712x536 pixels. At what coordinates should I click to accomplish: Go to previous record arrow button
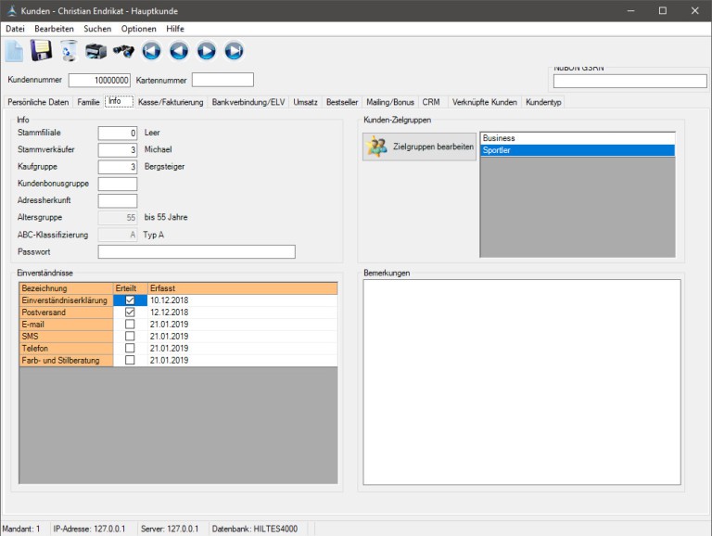click(179, 51)
